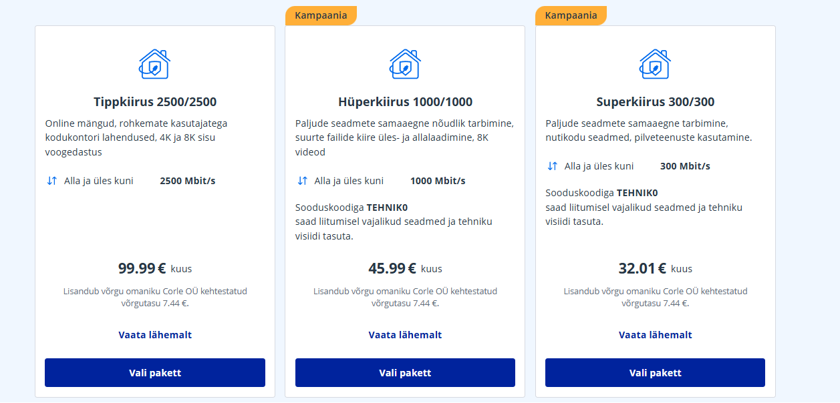
Task: View details via Vaata lähemalt under Hüperkiirus
Action: pos(405,335)
